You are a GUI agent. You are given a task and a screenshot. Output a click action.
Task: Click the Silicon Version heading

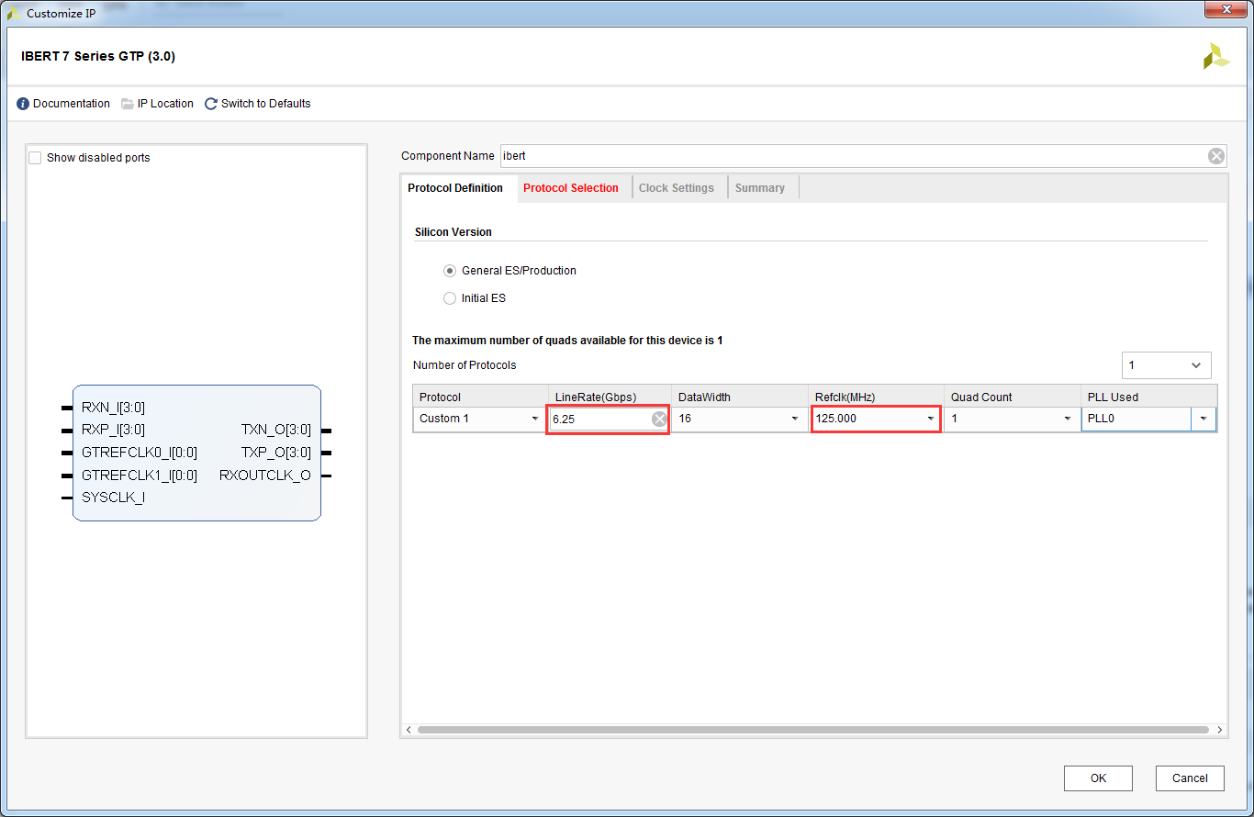point(453,232)
